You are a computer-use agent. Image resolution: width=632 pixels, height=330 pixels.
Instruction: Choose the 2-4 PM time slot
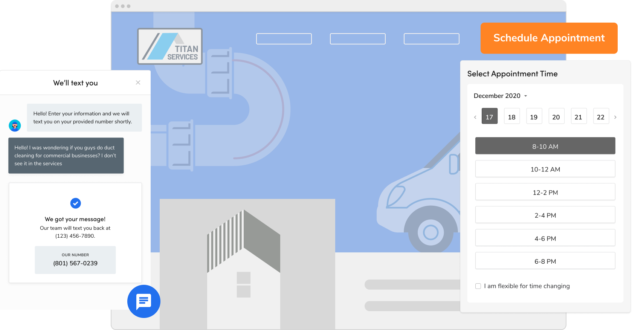click(545, 215)
